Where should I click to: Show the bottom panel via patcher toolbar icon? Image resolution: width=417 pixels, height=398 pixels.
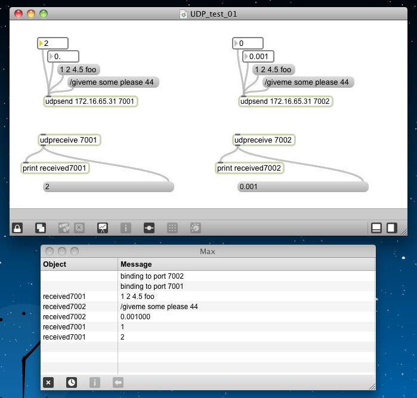coord(376,228)
